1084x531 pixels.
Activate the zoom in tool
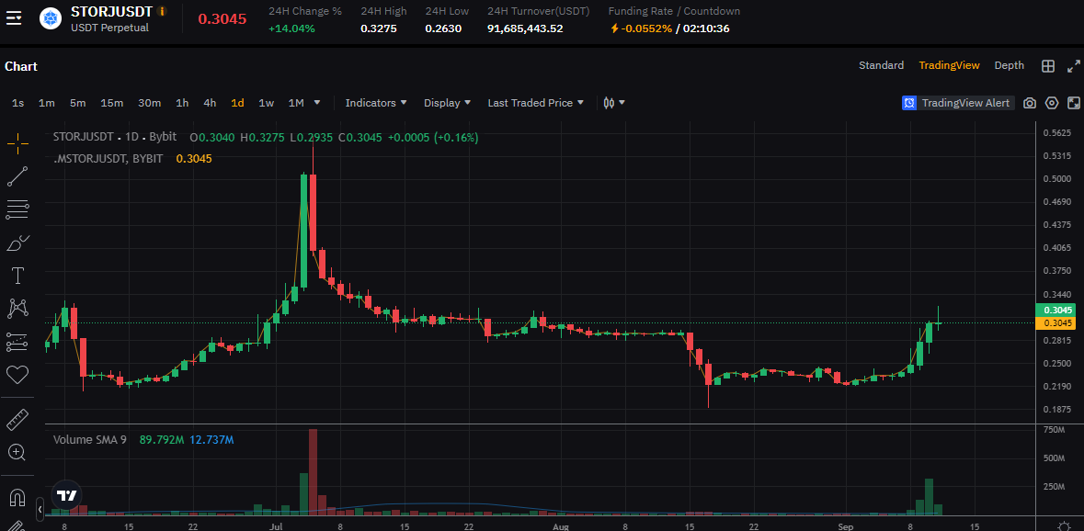click(x=17, y=452)
